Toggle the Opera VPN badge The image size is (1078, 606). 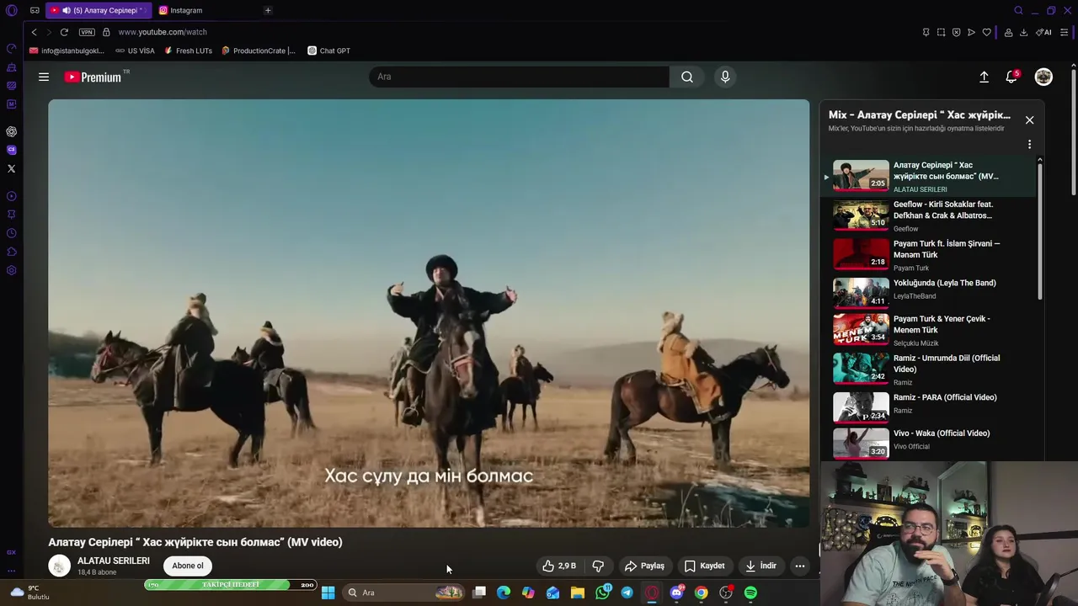tap(87, 32)
